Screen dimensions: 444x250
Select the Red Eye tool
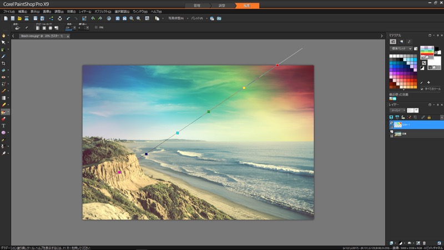pyautogui.click(x=3, y=77)
